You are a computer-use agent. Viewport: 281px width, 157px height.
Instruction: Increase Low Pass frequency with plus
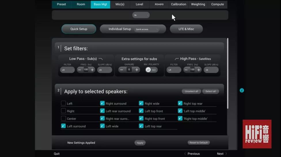tap(92, 70)
